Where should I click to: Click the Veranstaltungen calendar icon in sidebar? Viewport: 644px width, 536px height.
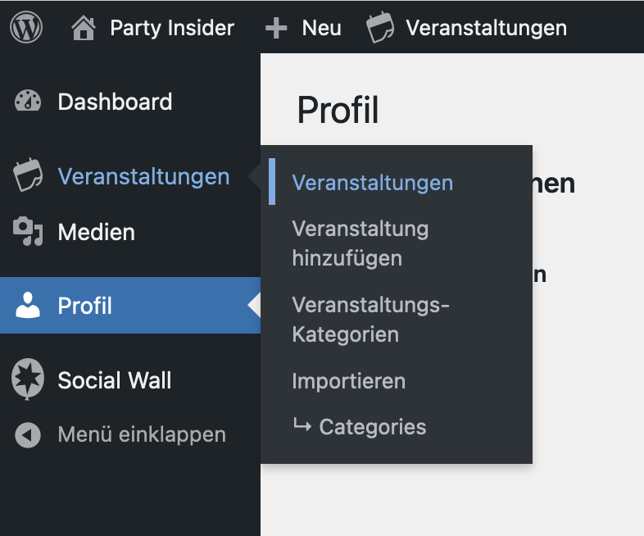(28, 175)
